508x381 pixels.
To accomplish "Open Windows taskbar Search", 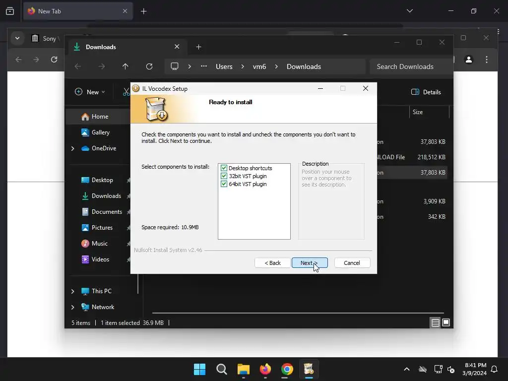I will [222, 369].
